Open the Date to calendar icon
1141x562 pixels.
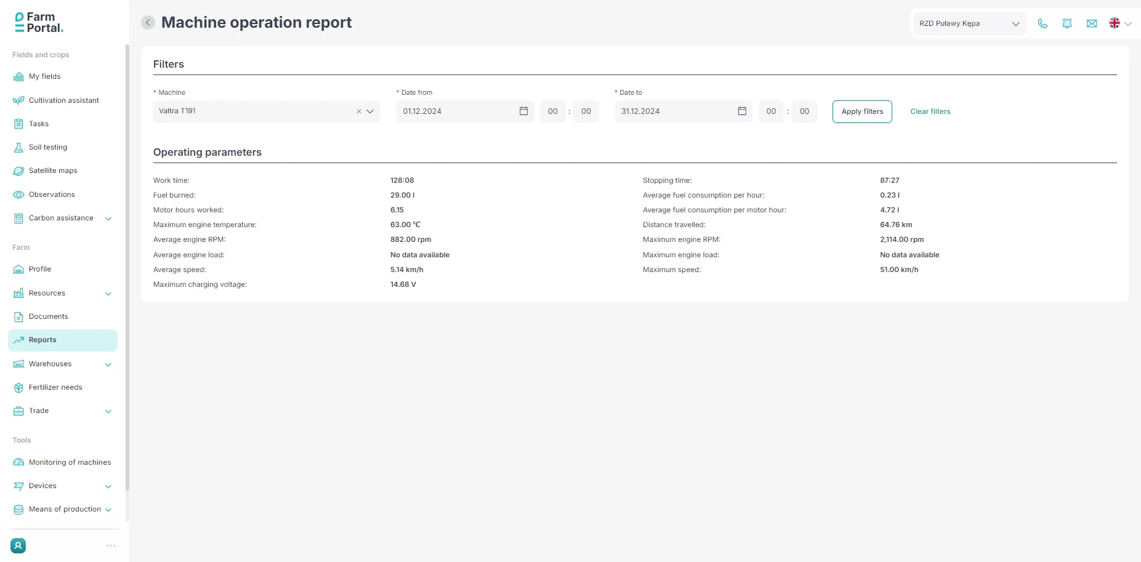click(742, 111)
